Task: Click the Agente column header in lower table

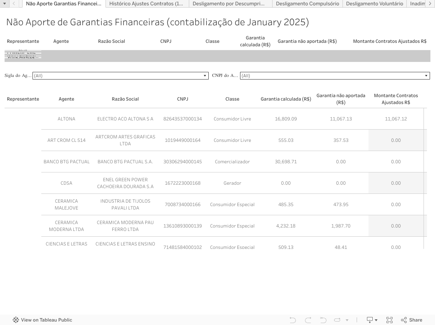Action: pos(66,99)
